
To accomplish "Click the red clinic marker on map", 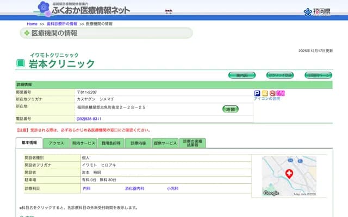I will click(289, 174).
